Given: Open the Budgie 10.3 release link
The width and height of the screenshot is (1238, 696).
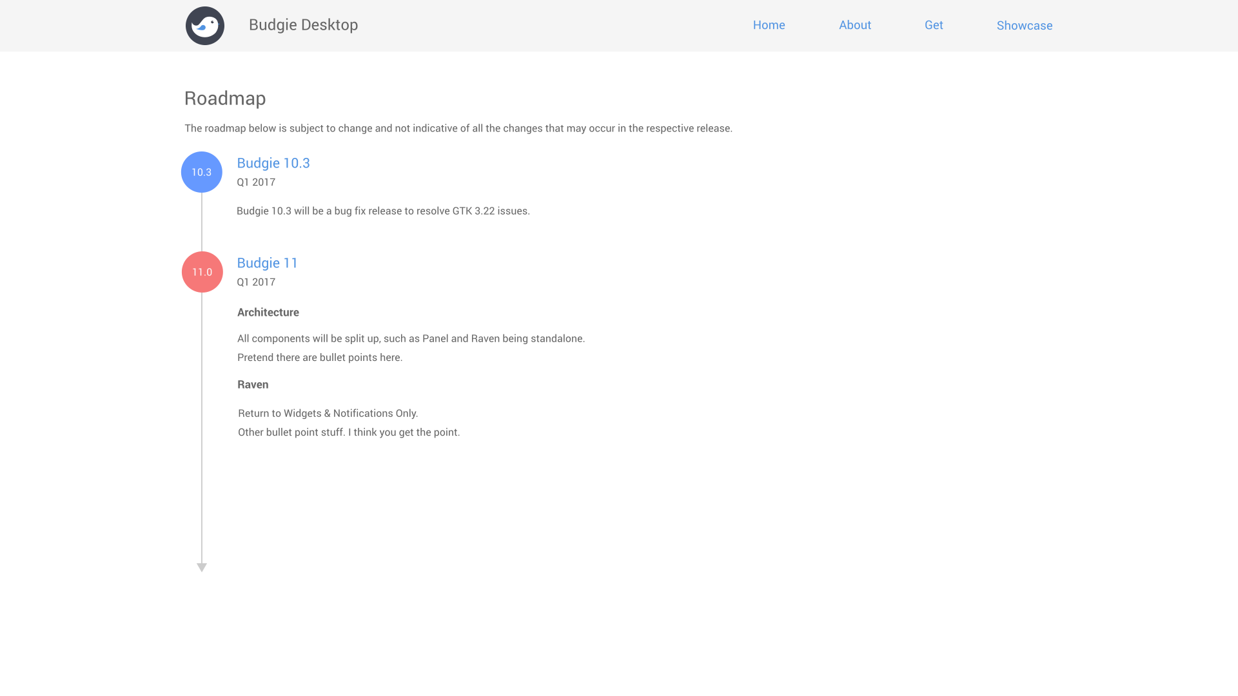Looking at the screenshot, I should (x=273, y=163).
